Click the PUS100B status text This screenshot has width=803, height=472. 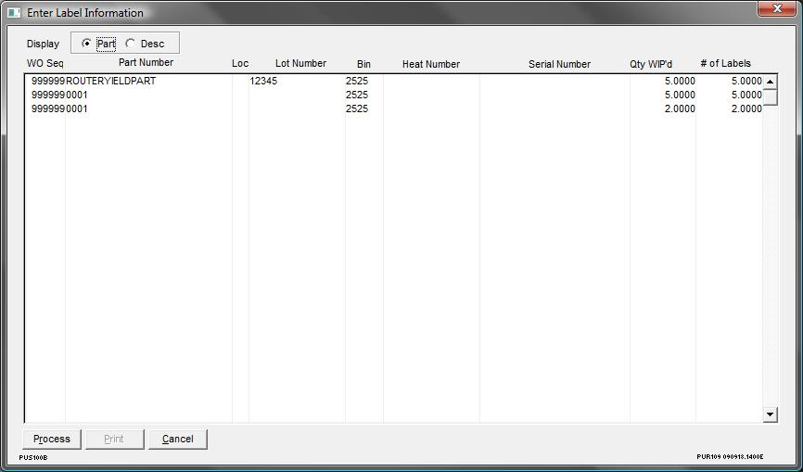tap(33, 458)
